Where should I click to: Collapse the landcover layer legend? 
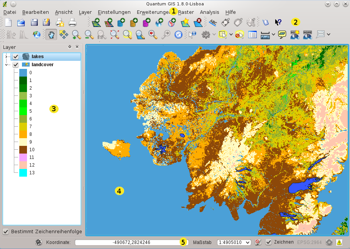point(6,65)
